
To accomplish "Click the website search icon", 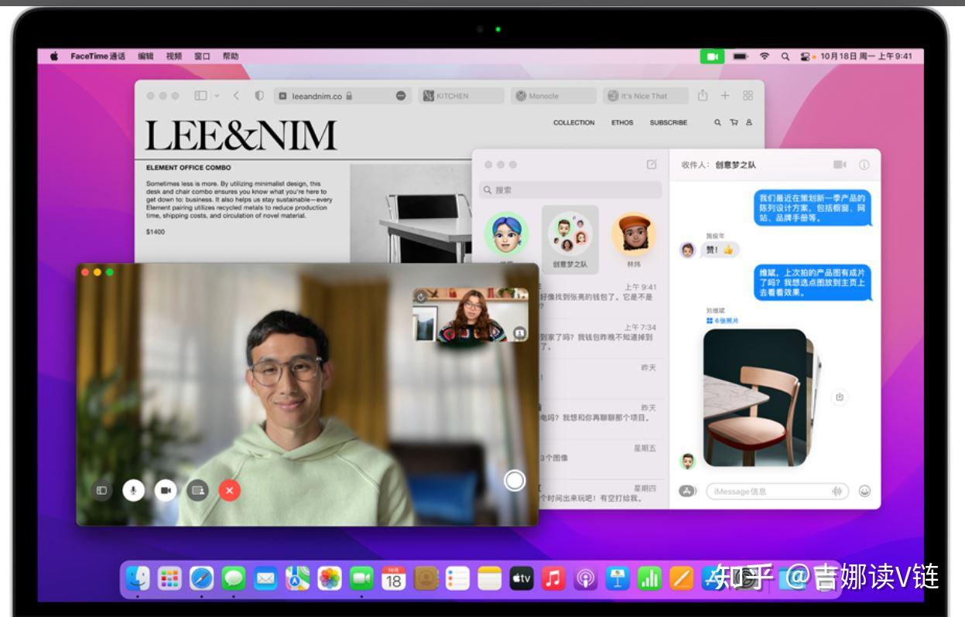I will point(717,122).
